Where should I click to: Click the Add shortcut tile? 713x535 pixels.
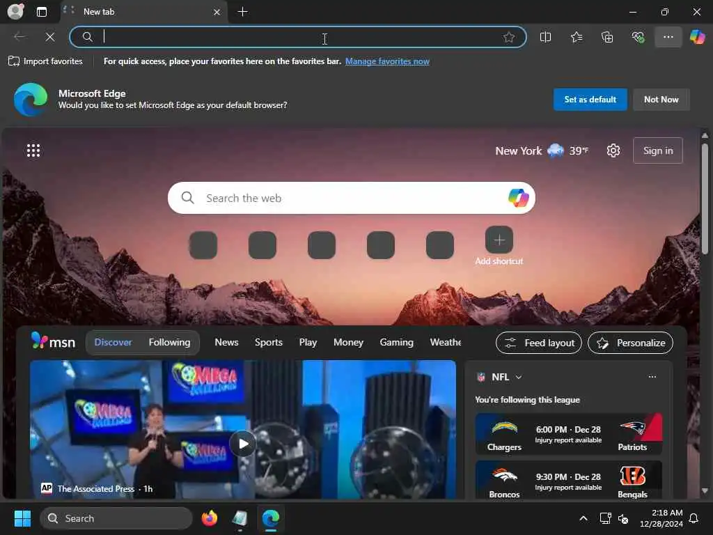point(499,246)
